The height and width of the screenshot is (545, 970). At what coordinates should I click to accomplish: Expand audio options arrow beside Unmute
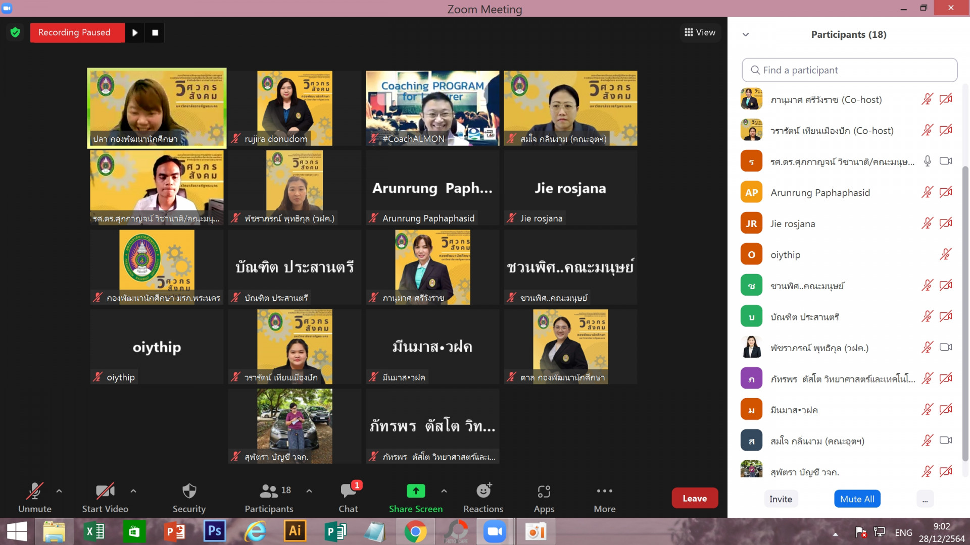click(59, 490)
